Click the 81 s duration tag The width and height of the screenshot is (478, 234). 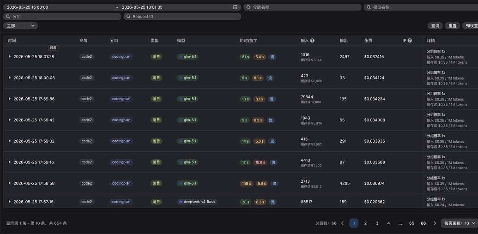click(x=245, y=57)
